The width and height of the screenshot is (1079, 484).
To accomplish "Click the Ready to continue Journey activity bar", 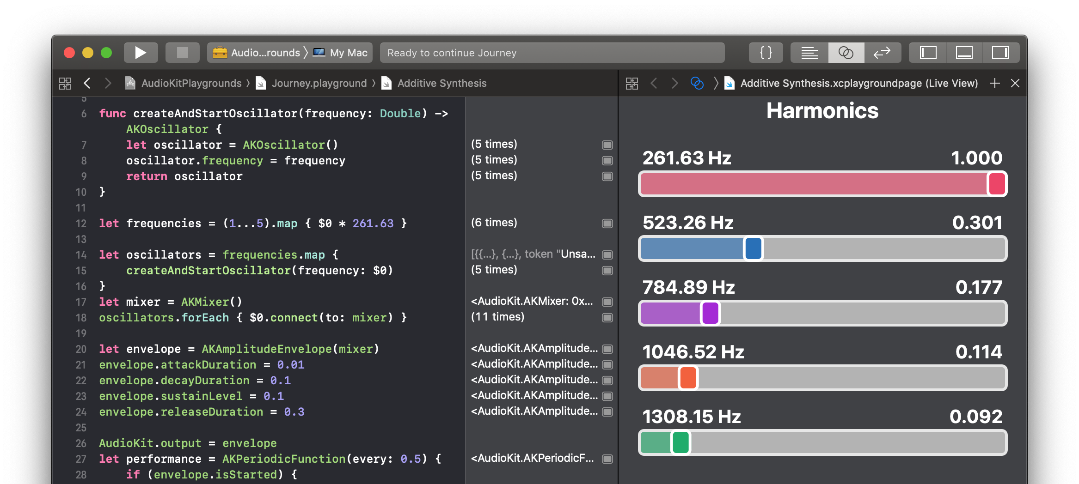I will point(552,52).
